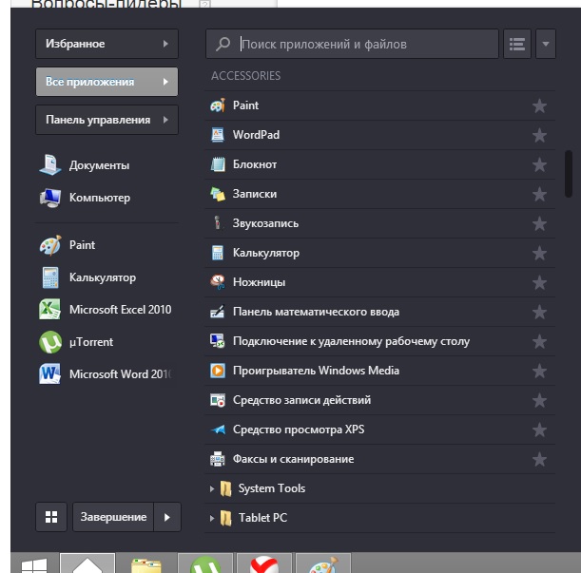Star Звукозапись as favorite

click(x=539, y=224)
